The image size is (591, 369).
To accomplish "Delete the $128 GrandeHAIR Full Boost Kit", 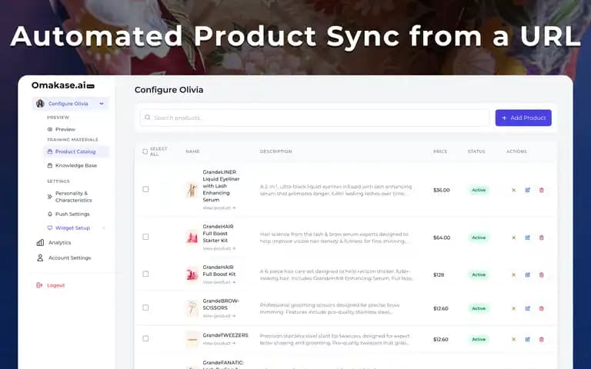I will [x=542, y=275].
